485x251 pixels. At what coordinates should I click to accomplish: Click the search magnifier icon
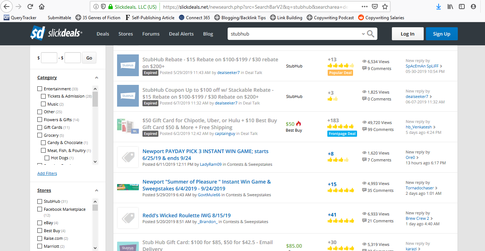tap(370, 34)
